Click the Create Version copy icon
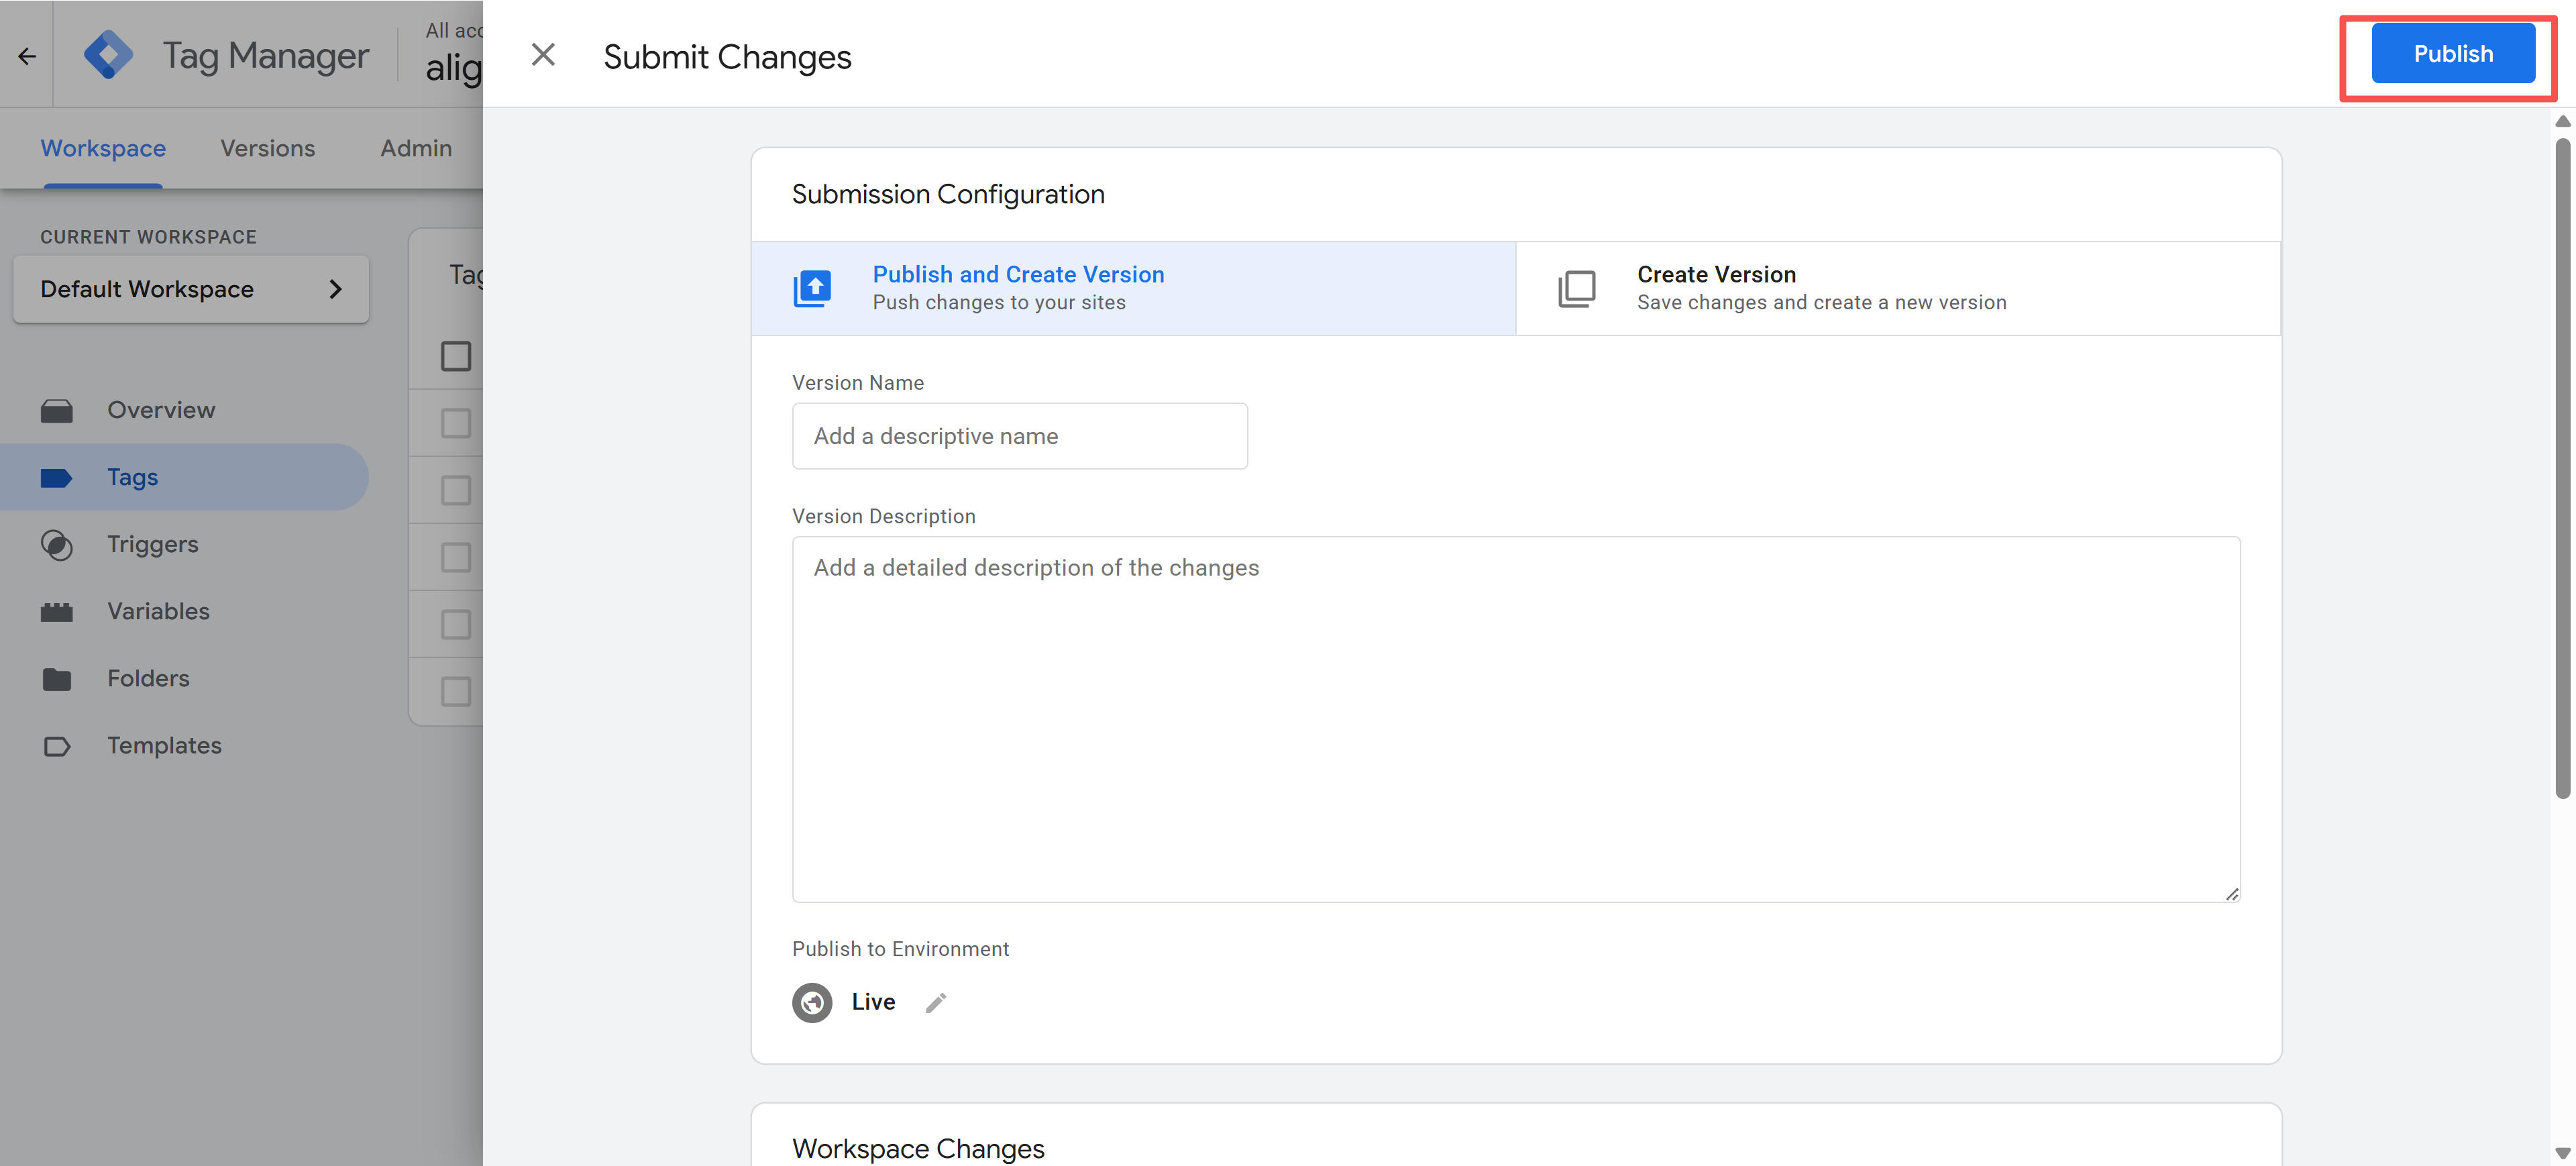 (1577, 288)
